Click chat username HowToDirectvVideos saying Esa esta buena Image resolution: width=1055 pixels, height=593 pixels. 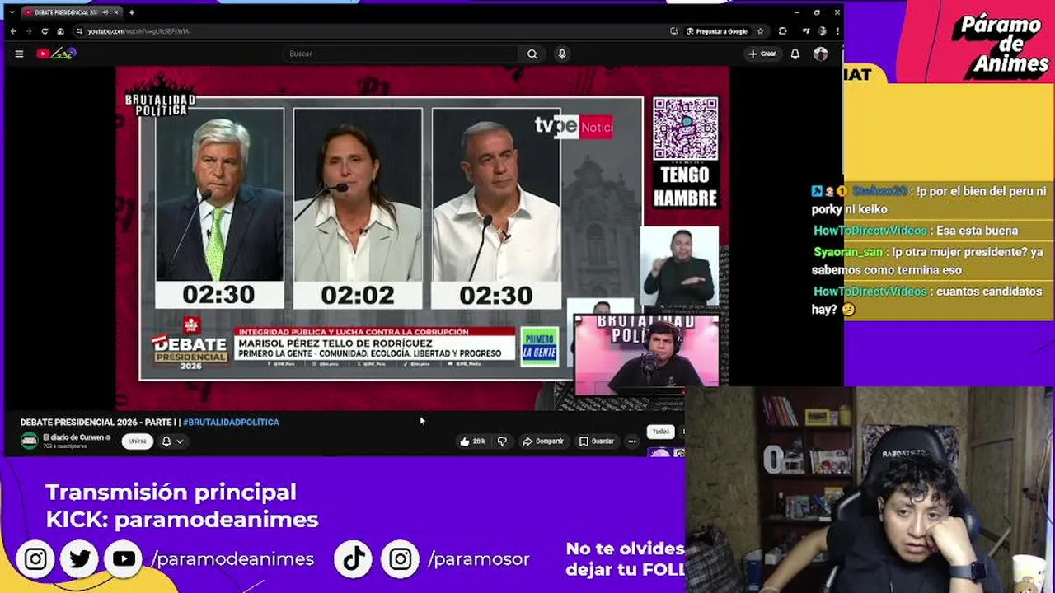coord(870,231)
